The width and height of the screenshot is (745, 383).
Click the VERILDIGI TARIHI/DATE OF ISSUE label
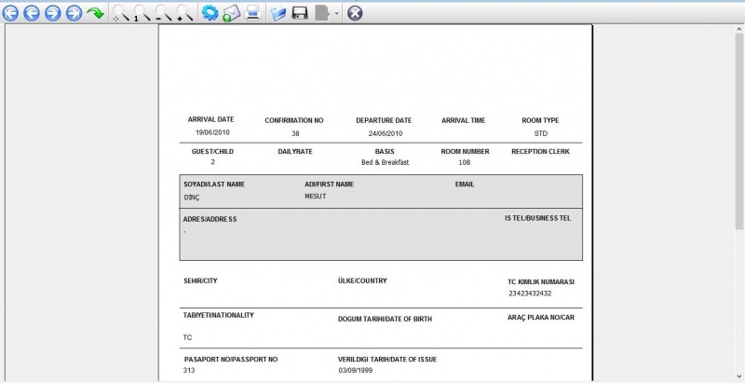pos(387,360)
